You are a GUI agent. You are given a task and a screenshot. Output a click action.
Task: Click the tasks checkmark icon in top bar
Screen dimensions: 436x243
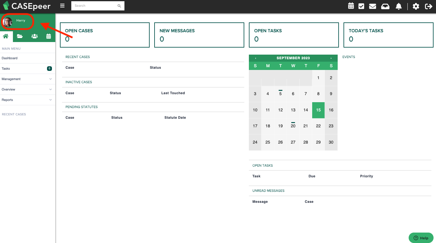362,6
